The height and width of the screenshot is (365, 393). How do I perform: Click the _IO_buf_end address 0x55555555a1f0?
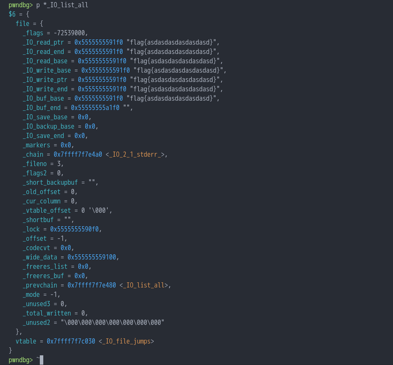click(x=95, y=108)
